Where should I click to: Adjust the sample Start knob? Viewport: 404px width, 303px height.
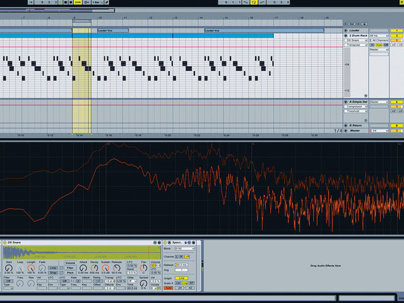[x=9, y=268]
